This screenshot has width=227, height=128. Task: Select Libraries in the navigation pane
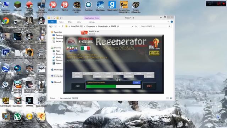tap(56, 48)
